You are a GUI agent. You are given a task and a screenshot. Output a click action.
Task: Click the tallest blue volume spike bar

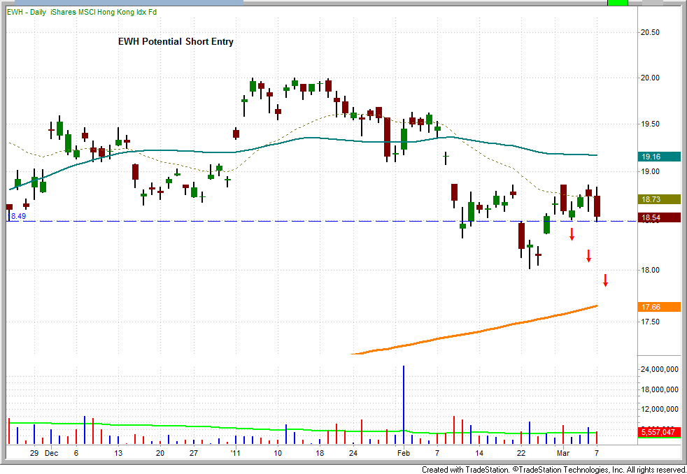403,405
